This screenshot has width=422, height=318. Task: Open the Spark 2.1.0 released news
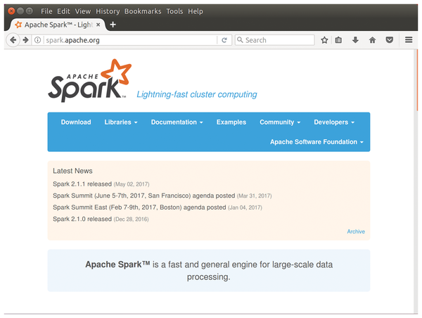(x=82, y=219)
